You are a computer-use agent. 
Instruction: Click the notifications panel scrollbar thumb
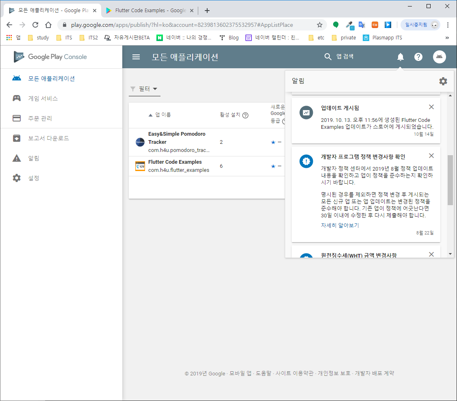[450, 180]
